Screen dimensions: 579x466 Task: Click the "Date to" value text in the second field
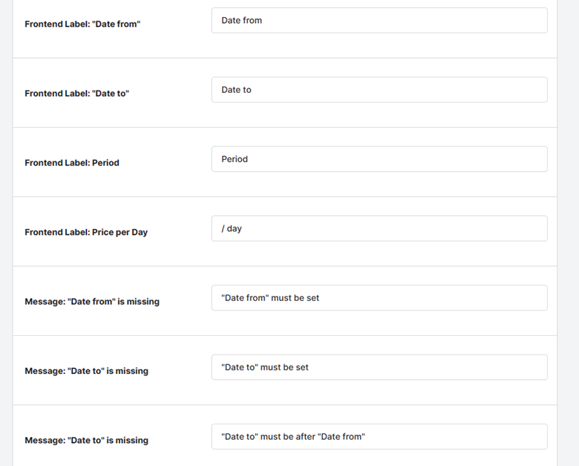pyautogui.click(x=236, y=89)
